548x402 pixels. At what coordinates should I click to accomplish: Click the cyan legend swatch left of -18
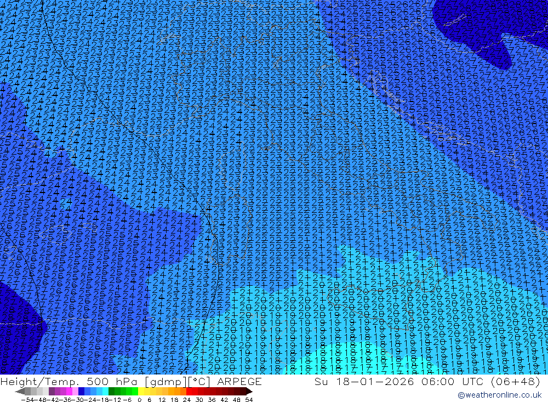click(105, 392)
